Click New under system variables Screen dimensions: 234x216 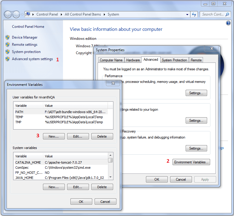pyautogui.click(x=54, y=187)
